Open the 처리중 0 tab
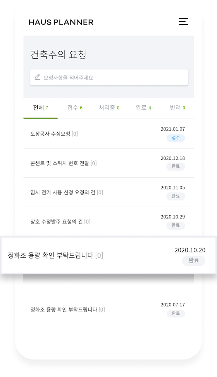 (x=109, y=108)
